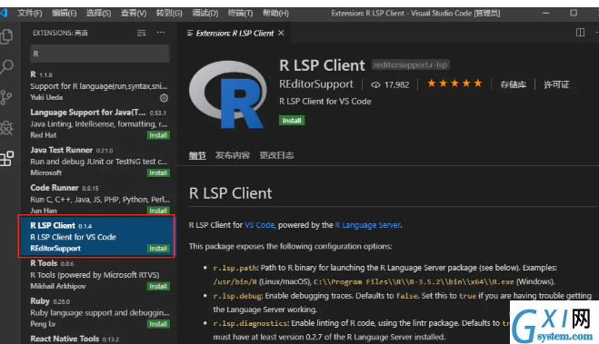Install the Code Runner extension
The image size is (599, 344).
[x=158, y=211]
